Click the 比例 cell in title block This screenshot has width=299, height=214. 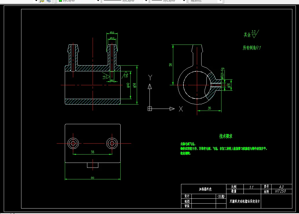click(235, 187)
